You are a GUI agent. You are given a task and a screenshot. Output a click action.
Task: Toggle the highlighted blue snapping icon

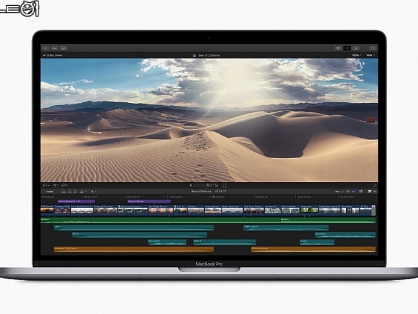tap(354, 191)
